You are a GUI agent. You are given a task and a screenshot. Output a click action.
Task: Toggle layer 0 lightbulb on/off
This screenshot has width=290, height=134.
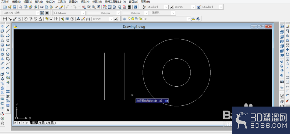click(129, 19)
